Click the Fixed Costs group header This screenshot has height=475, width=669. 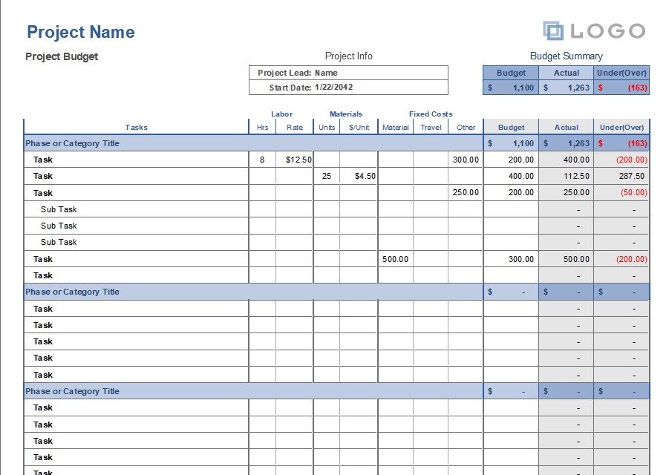tap(431, 114)
